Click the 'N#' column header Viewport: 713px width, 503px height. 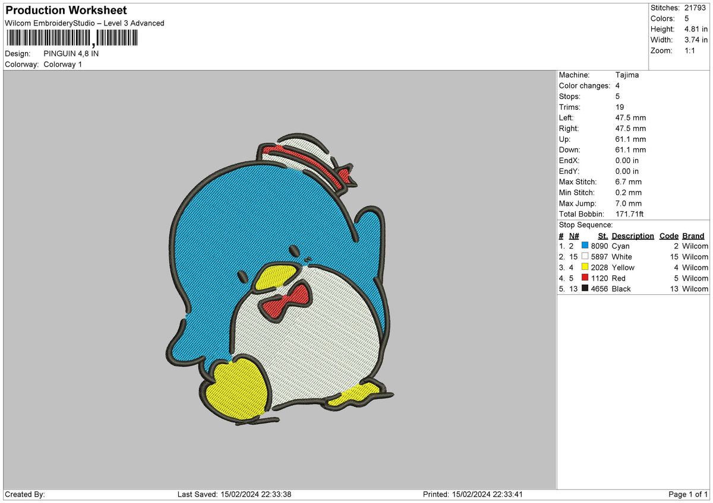pyautogui.click(x=574, y=235)
